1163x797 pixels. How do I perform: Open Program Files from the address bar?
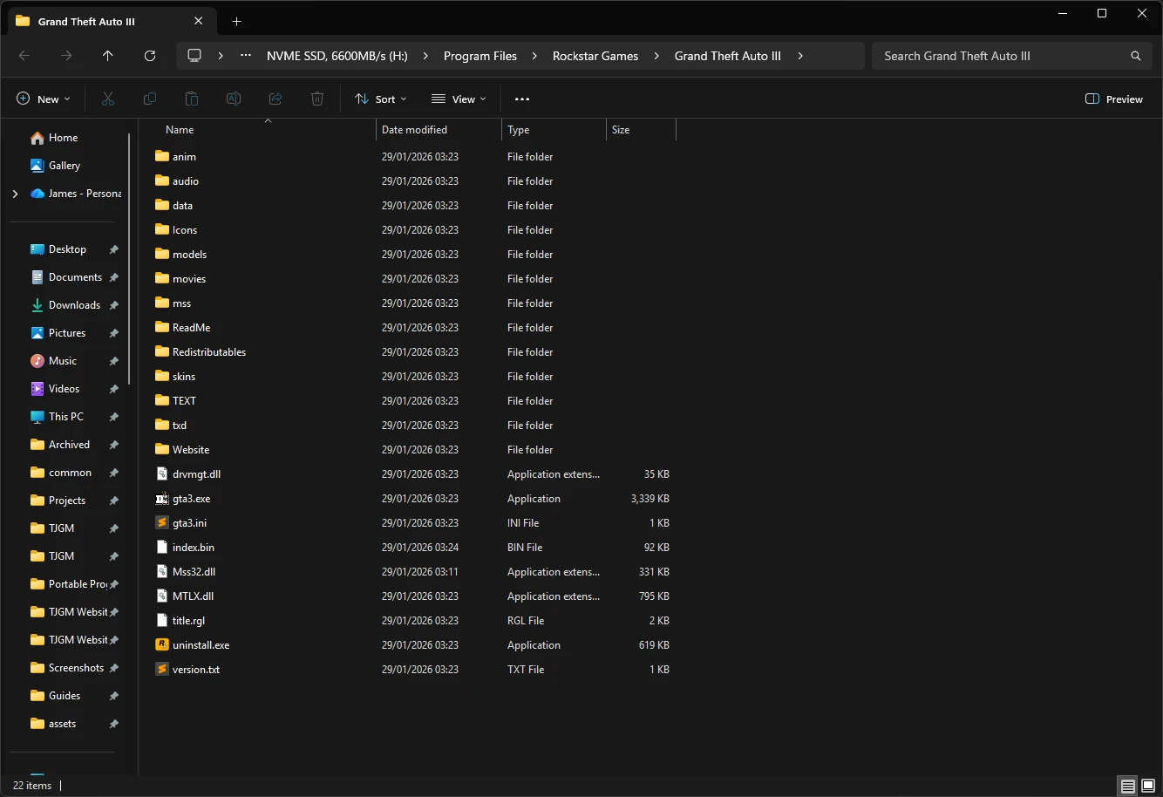pos(479,55)
